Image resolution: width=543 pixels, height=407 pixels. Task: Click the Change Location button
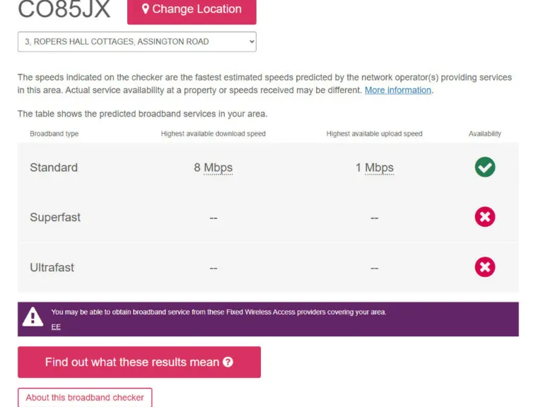192,10
